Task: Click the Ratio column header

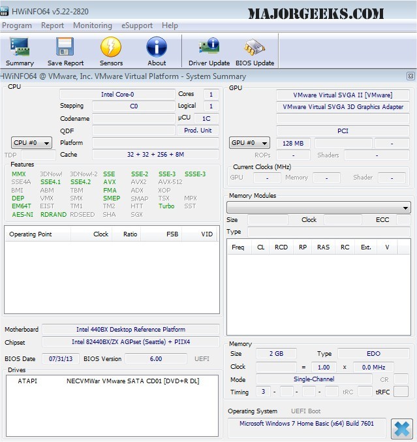Action: [127, 234]
